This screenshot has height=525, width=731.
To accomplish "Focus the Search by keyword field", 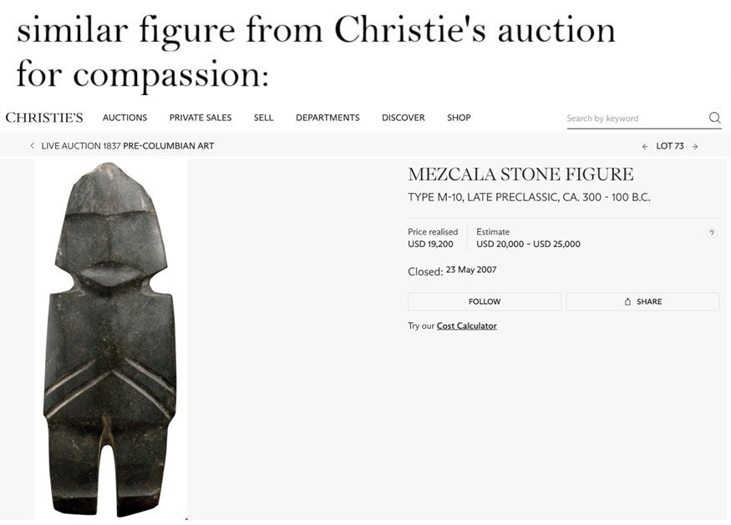I will [633, 119].
